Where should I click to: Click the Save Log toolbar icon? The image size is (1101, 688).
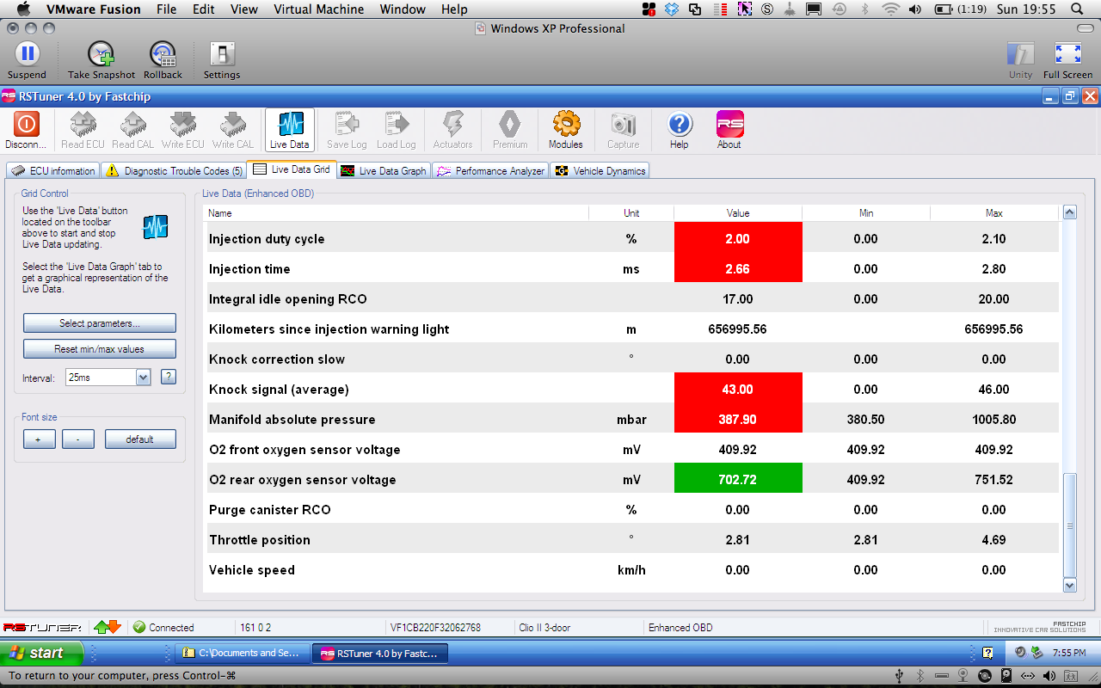[x=347, y=125]
